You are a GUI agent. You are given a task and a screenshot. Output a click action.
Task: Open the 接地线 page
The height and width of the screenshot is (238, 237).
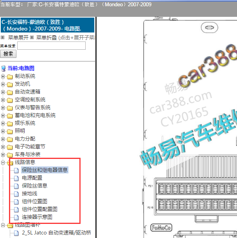click(30, 194)
